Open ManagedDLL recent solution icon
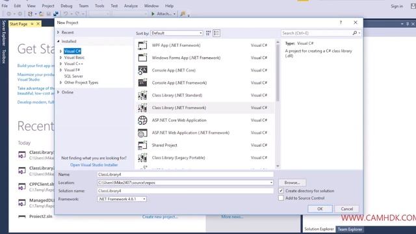This screenshot has width=416, height=234. [x=22, y=202]
